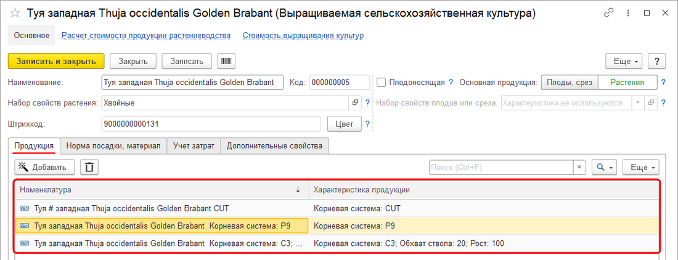Expand the top Еще dropdown menu

coord(624,61)
